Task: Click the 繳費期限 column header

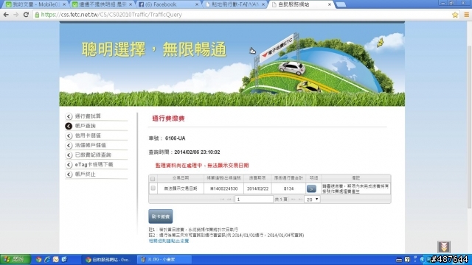Action: 257,178
